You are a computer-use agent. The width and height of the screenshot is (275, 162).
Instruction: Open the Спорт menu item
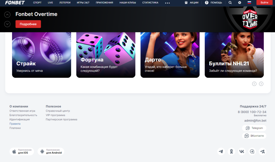coord(37,3)
